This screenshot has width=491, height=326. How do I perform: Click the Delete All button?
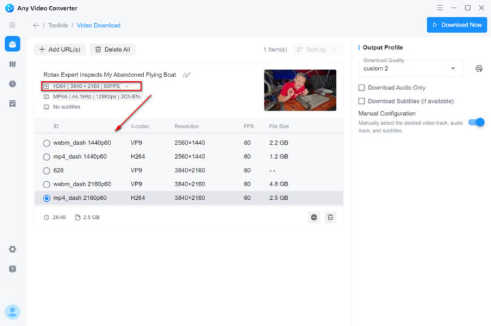click(113, 50)
